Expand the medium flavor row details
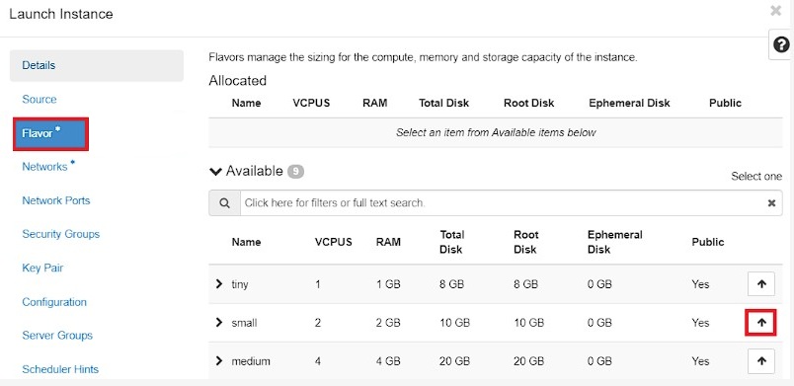The height and width of the screenshot is (386, 794). pyautogui.click(x=219, y=360)
